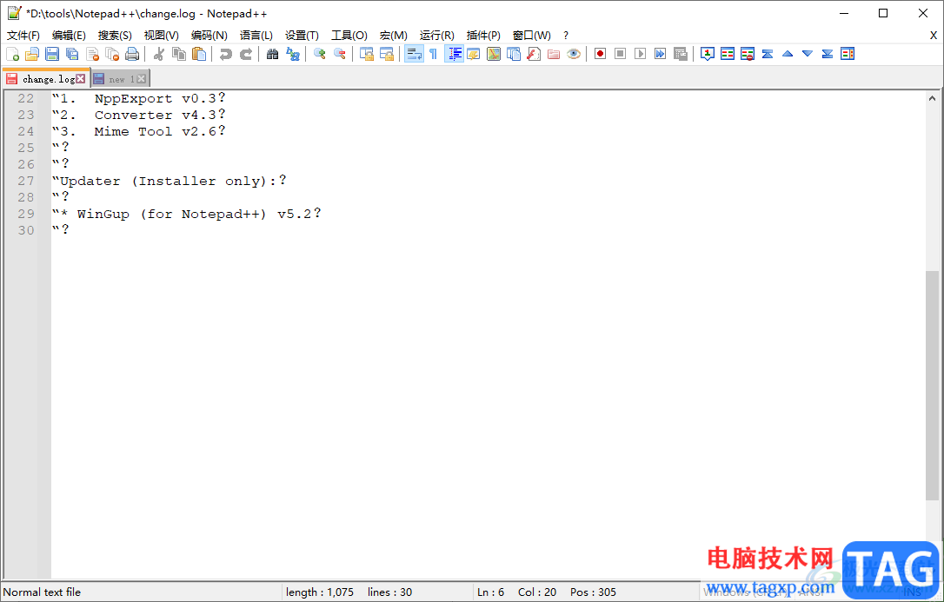The height and width of the screenshot is (602, 944).
Task: Open the 编辑(E) menu
Action: [69, 36]
